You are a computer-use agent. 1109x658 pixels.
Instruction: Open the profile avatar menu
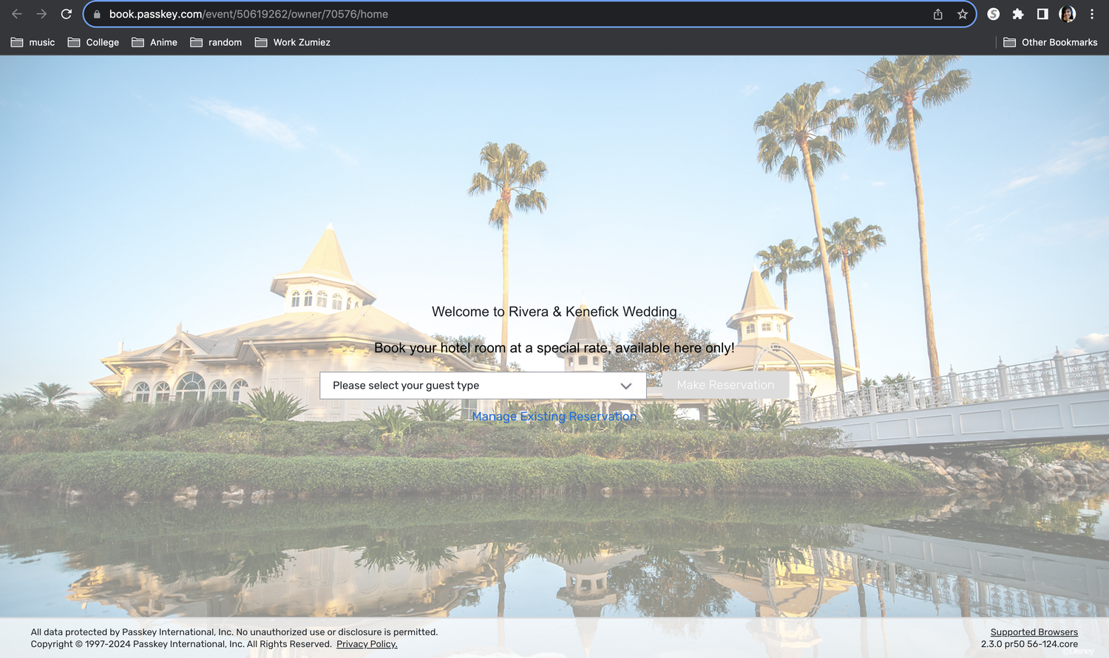pos(1067,14)
